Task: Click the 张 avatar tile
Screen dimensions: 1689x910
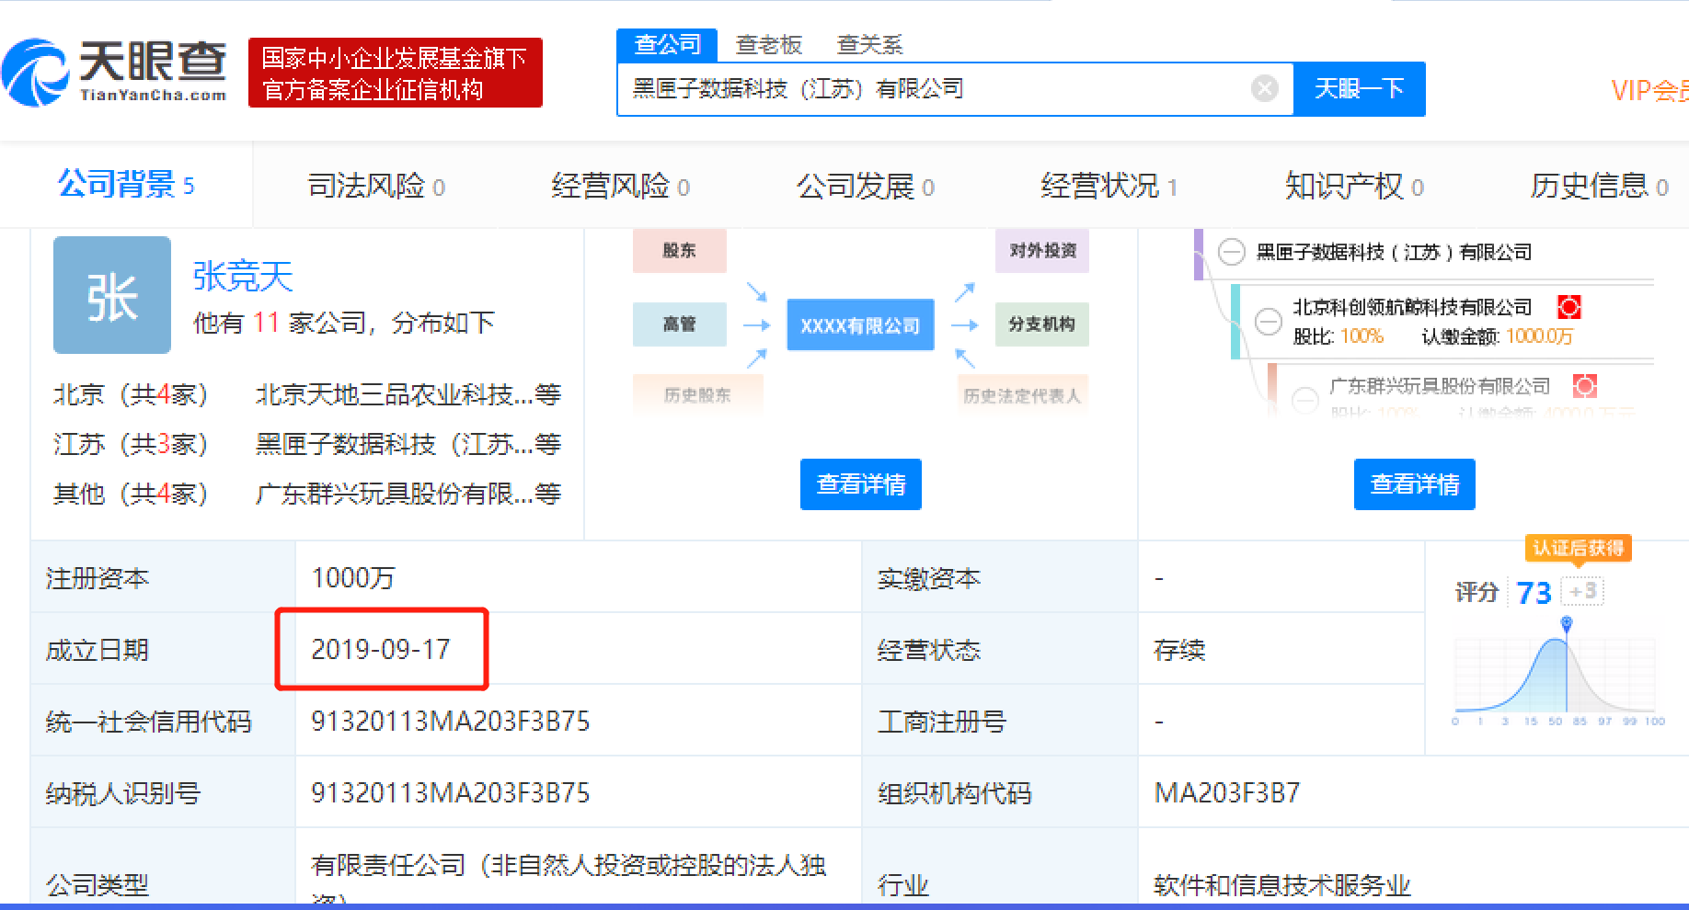Action: tap(112, 295)
